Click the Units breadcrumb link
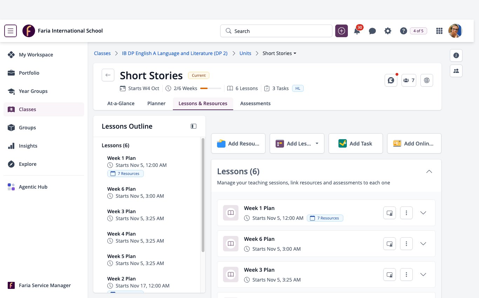The image size is (479, 298). pyautogui.click(x=245, y=53)
